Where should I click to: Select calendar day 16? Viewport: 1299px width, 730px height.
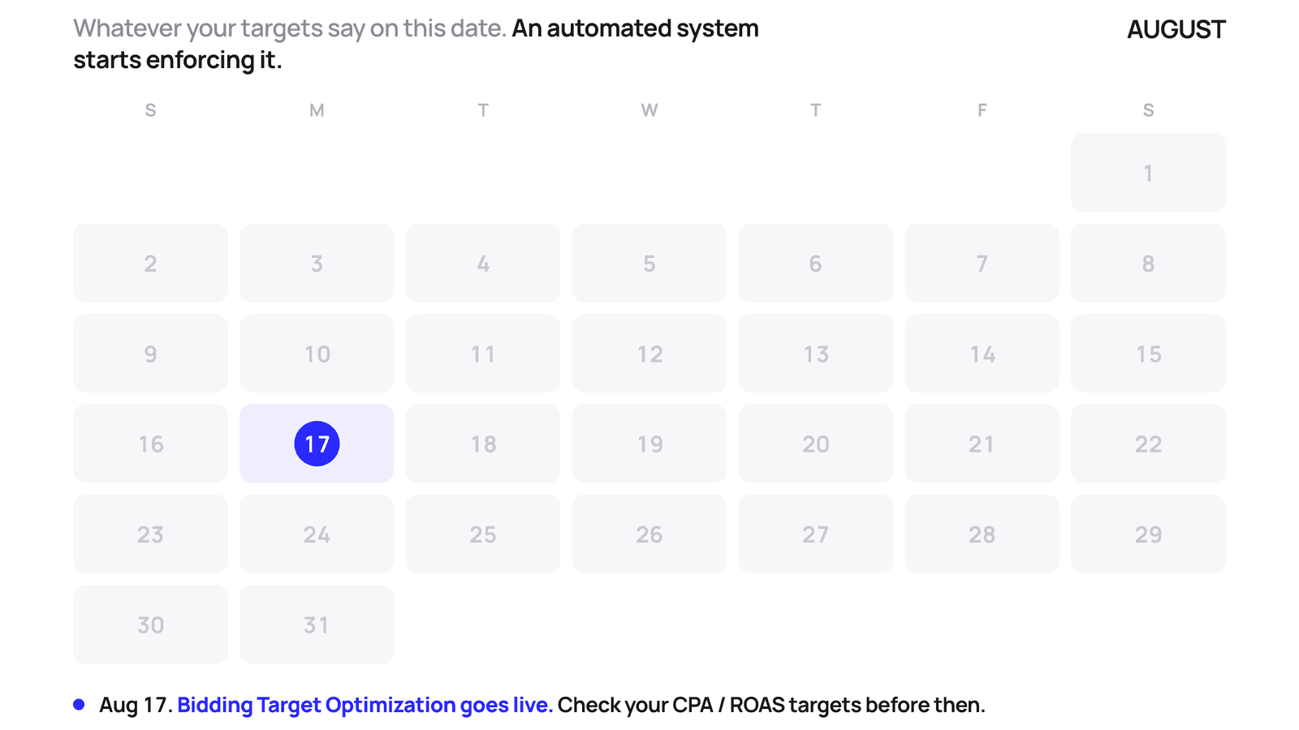(150, 444)
